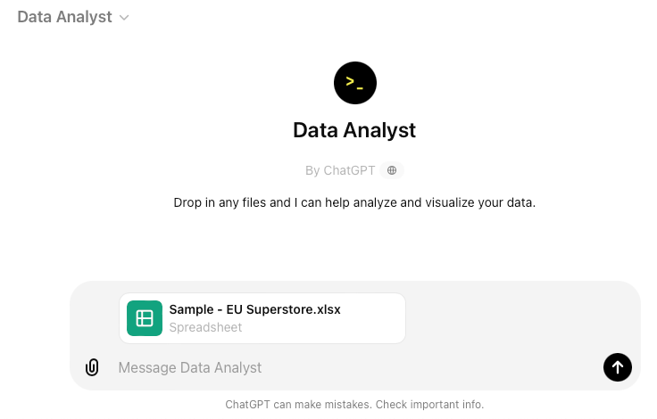
Task: Send message with the up-arrow button
Action: click(617, 367)
